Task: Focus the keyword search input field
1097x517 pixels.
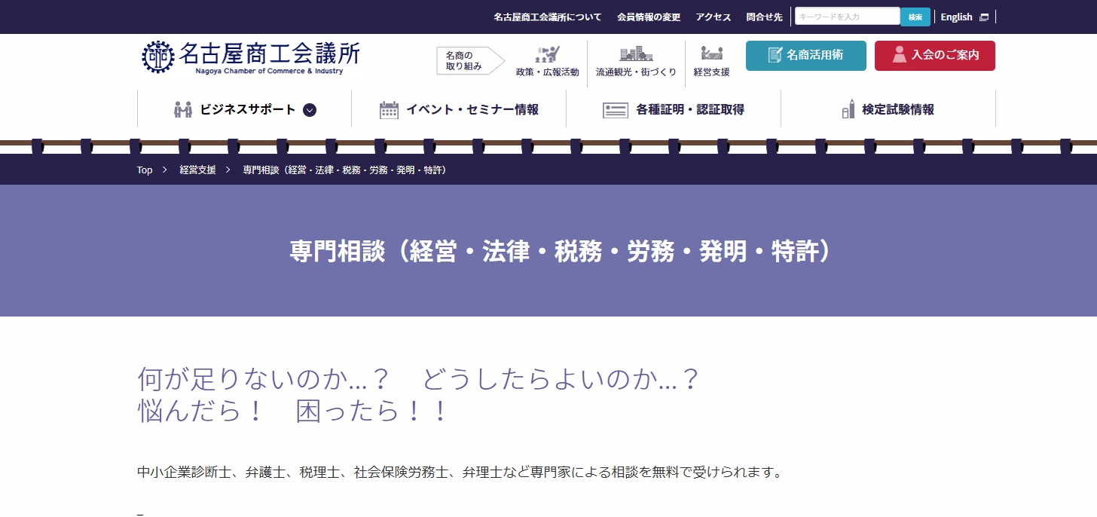Action: pyautogui.click(x=847, y=17)
